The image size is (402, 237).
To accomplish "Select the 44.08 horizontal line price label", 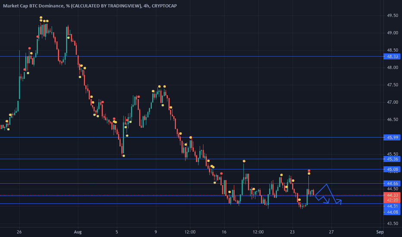I will tap(392, 212).
